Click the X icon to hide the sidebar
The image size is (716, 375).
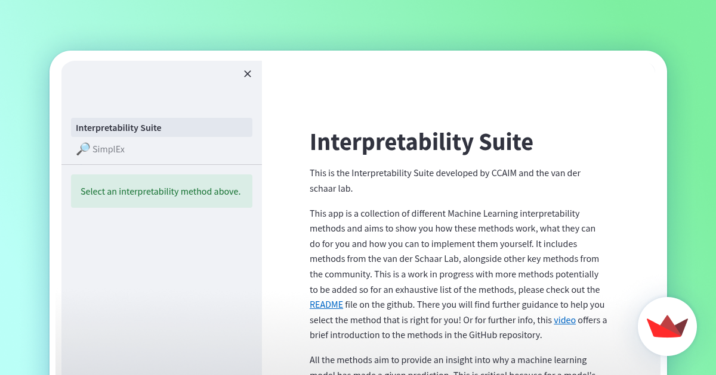tap(248, 74)
